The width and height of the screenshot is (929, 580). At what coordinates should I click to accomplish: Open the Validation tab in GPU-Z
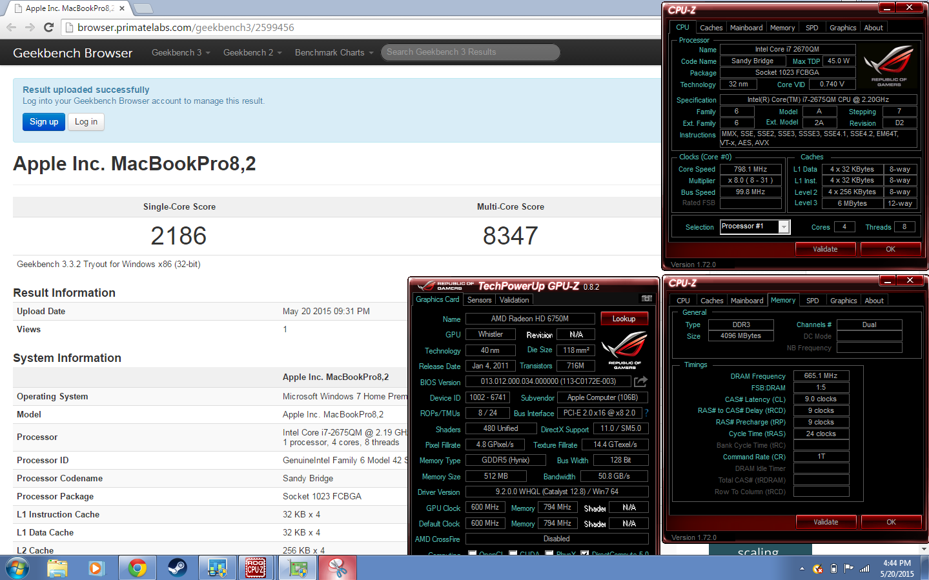tap(514, 300)
